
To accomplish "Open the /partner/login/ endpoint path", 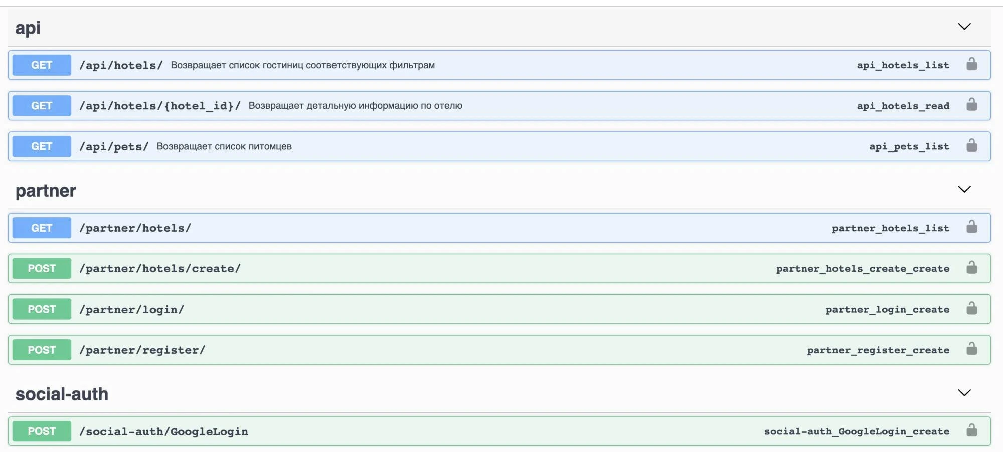I will tap(132, 310).
